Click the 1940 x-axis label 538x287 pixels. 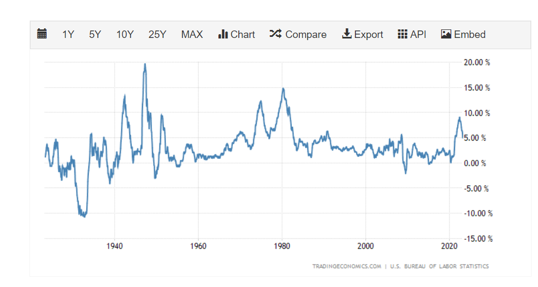[115, 246]
